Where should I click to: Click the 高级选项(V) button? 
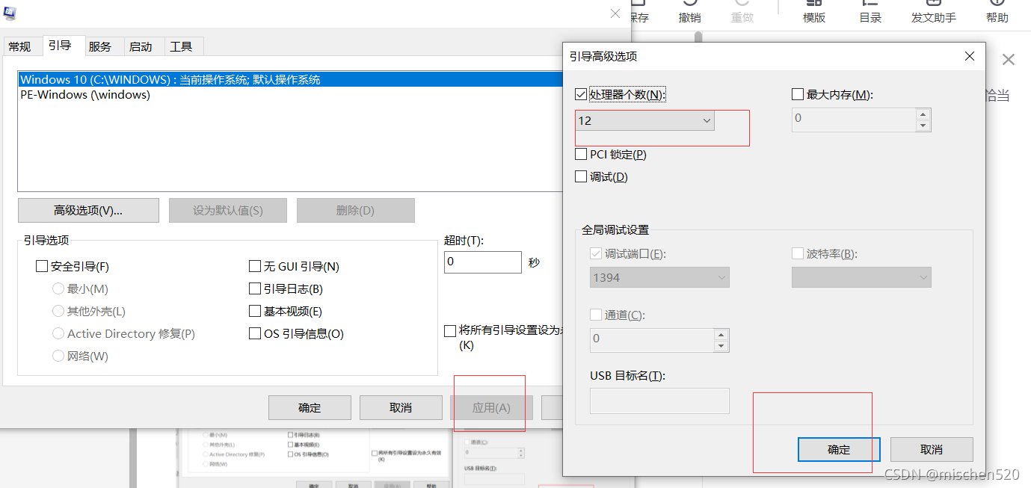87,210
